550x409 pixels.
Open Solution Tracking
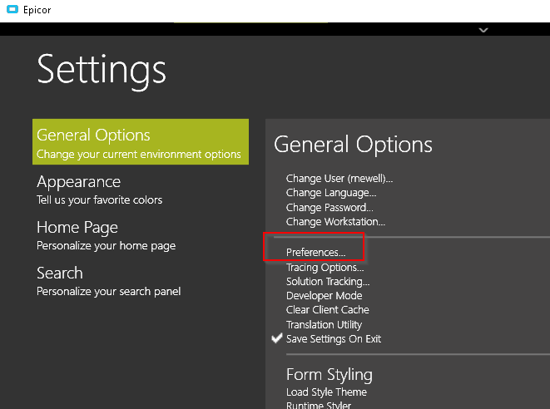[x=328, y=282]
